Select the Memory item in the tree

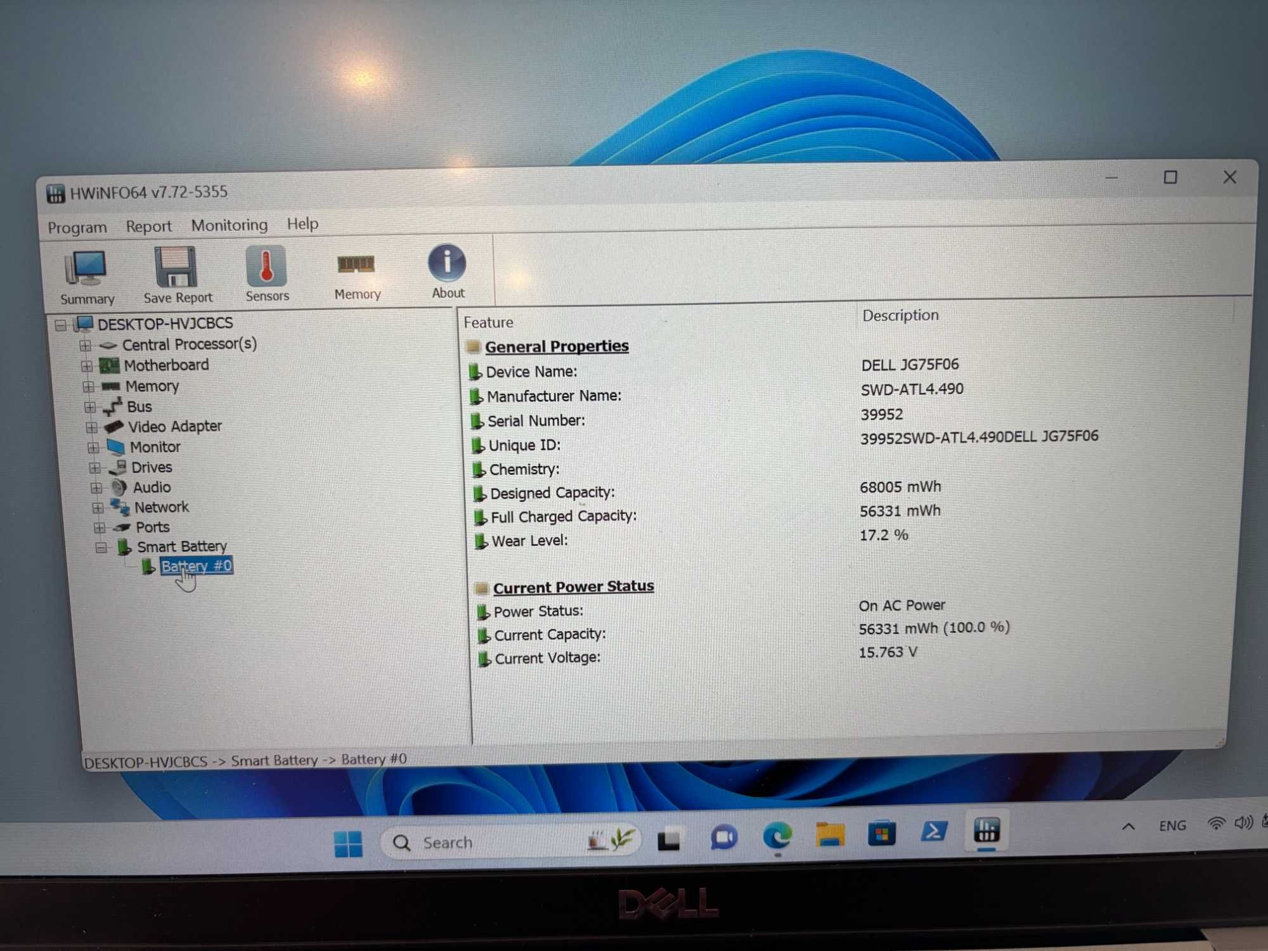tap(152, 386)
